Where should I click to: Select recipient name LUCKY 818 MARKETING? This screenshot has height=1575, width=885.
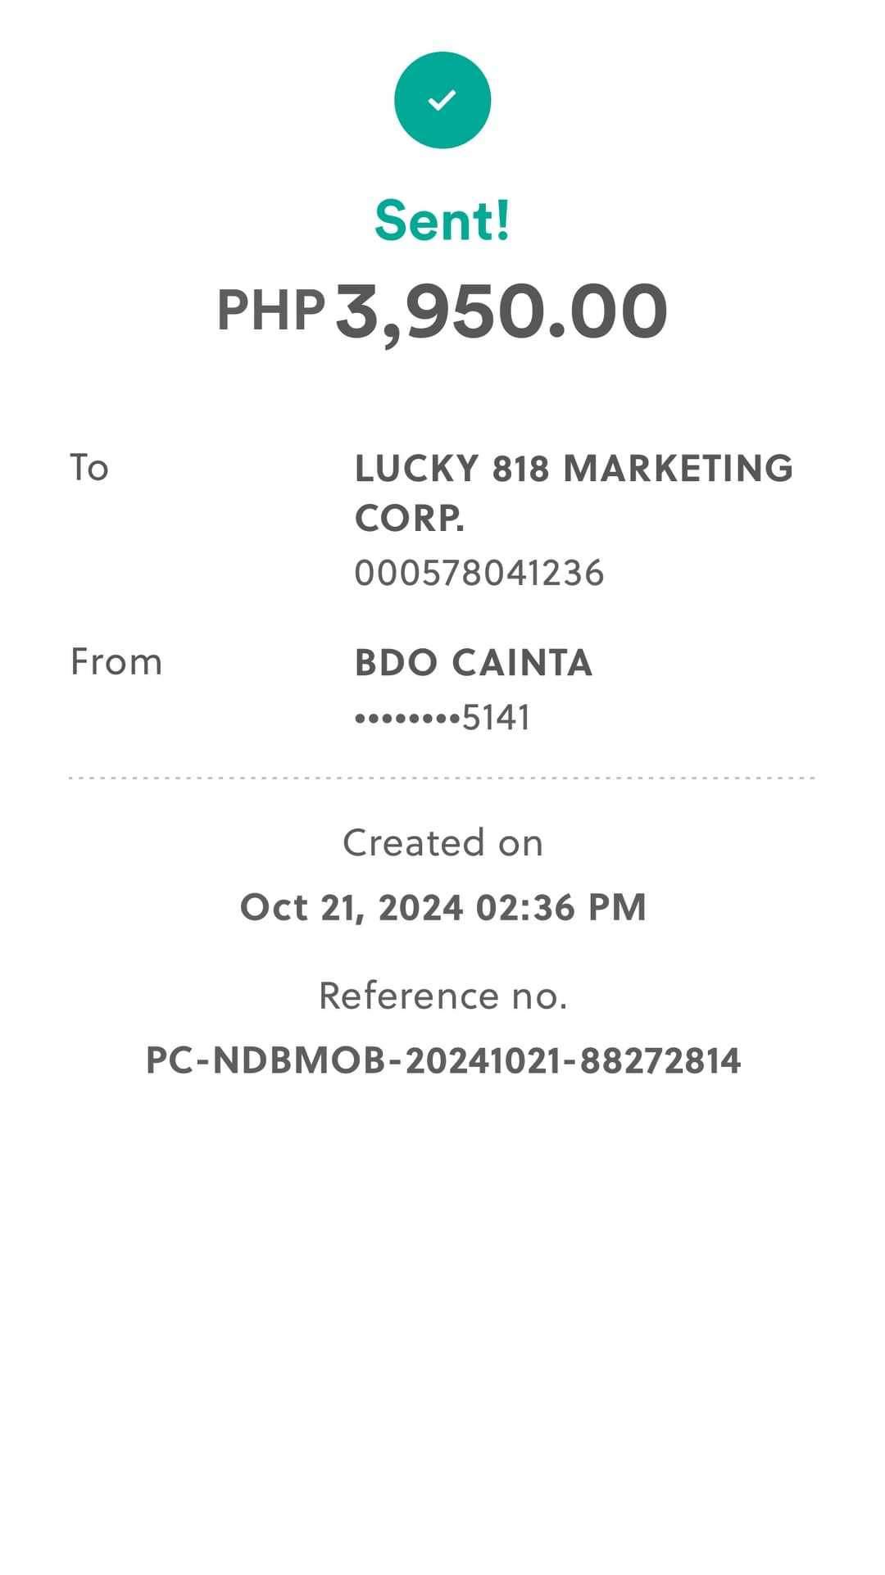coord(574,469)
